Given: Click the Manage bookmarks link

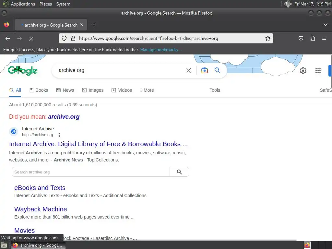Looking at the screenshot, I should pos(161,50).
